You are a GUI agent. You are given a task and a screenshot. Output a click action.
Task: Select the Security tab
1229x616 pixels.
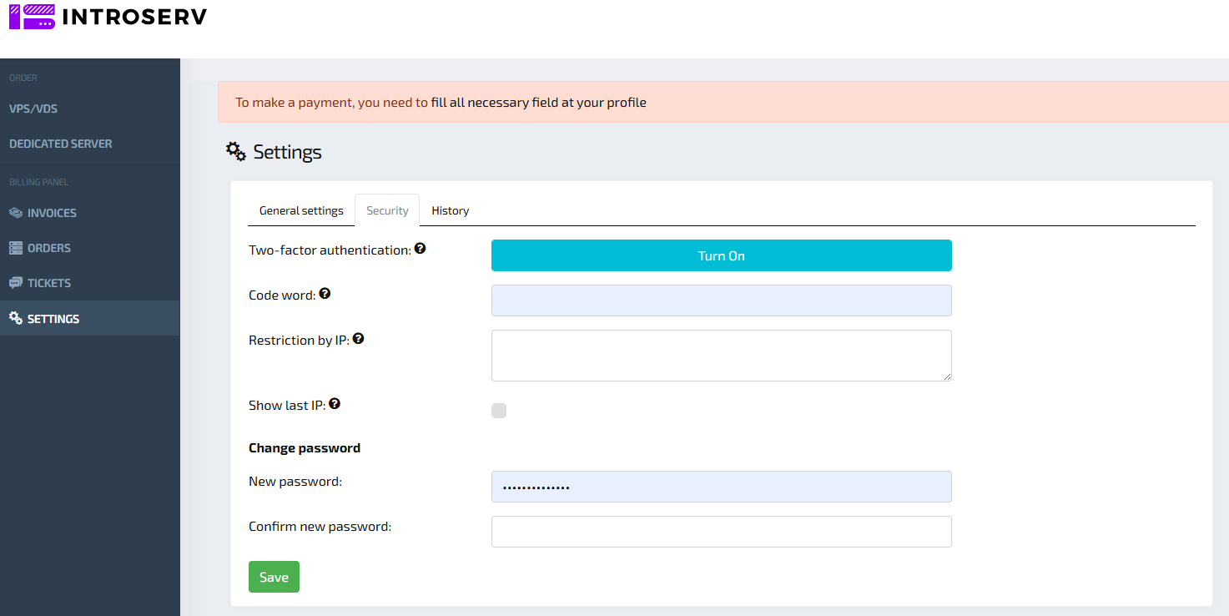(x=387, y=210)
